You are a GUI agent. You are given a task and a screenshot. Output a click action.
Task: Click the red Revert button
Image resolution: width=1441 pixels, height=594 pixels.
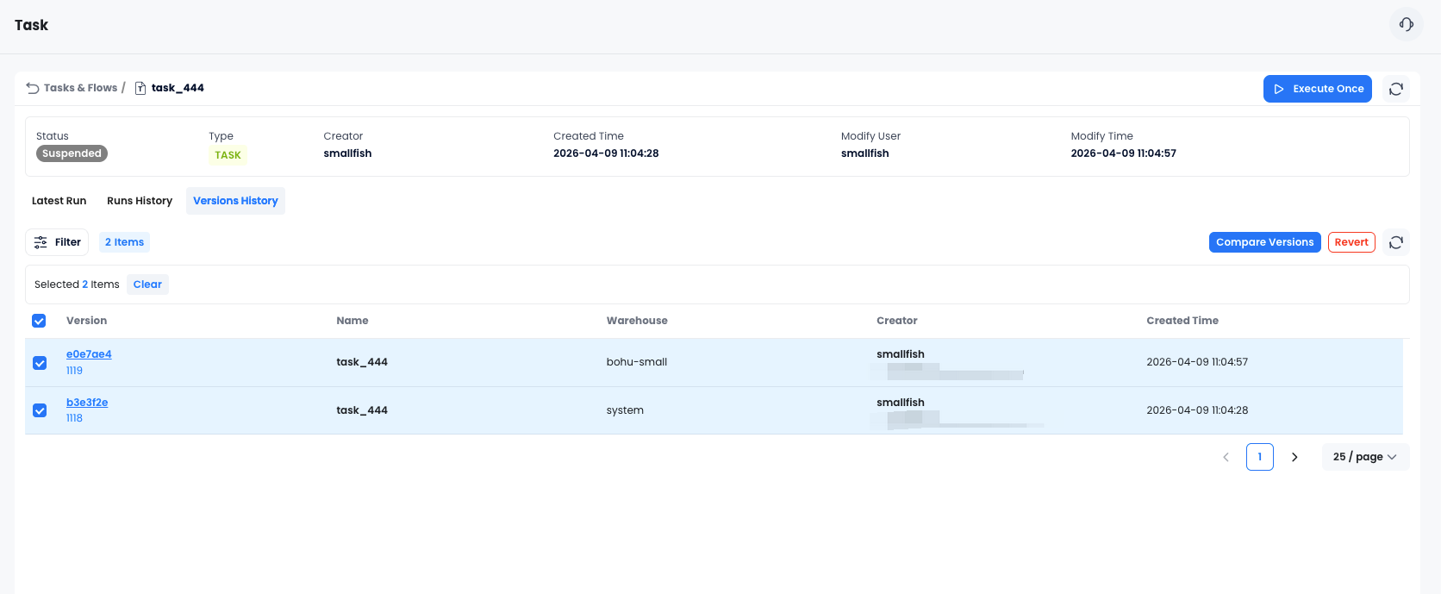click(1351, 242)
